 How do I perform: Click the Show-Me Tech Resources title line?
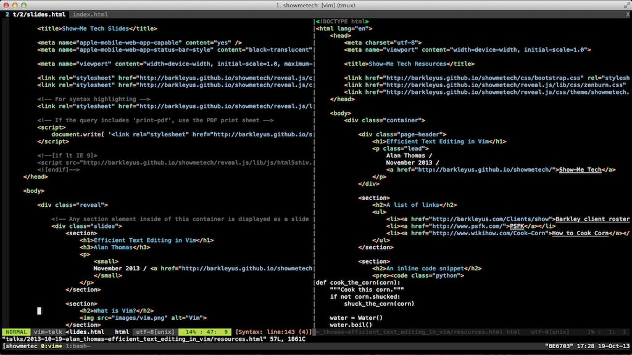(409, 64)
